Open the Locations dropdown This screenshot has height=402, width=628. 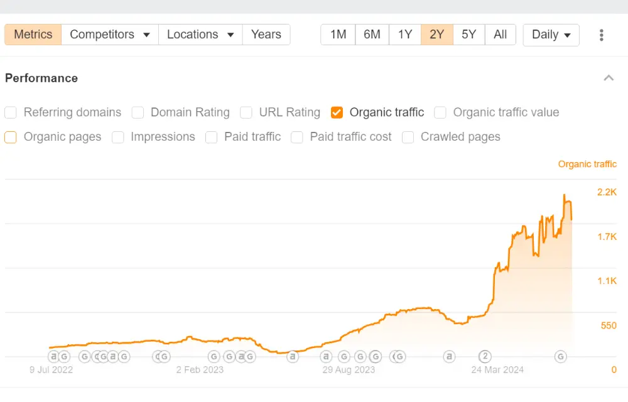200,35
